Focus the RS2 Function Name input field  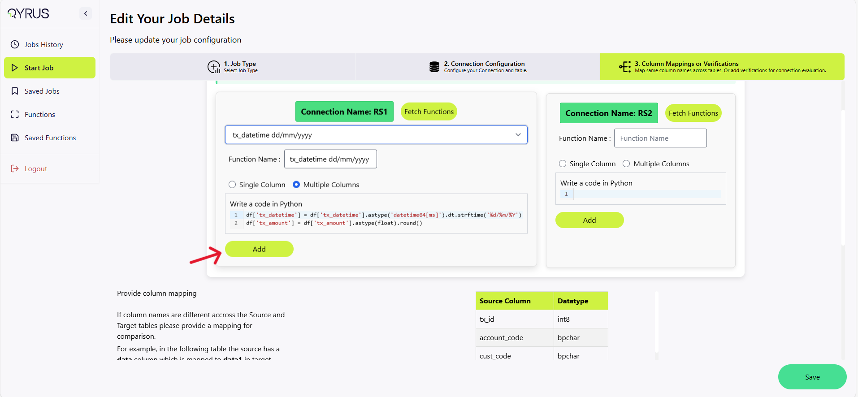tap(660, 138)
